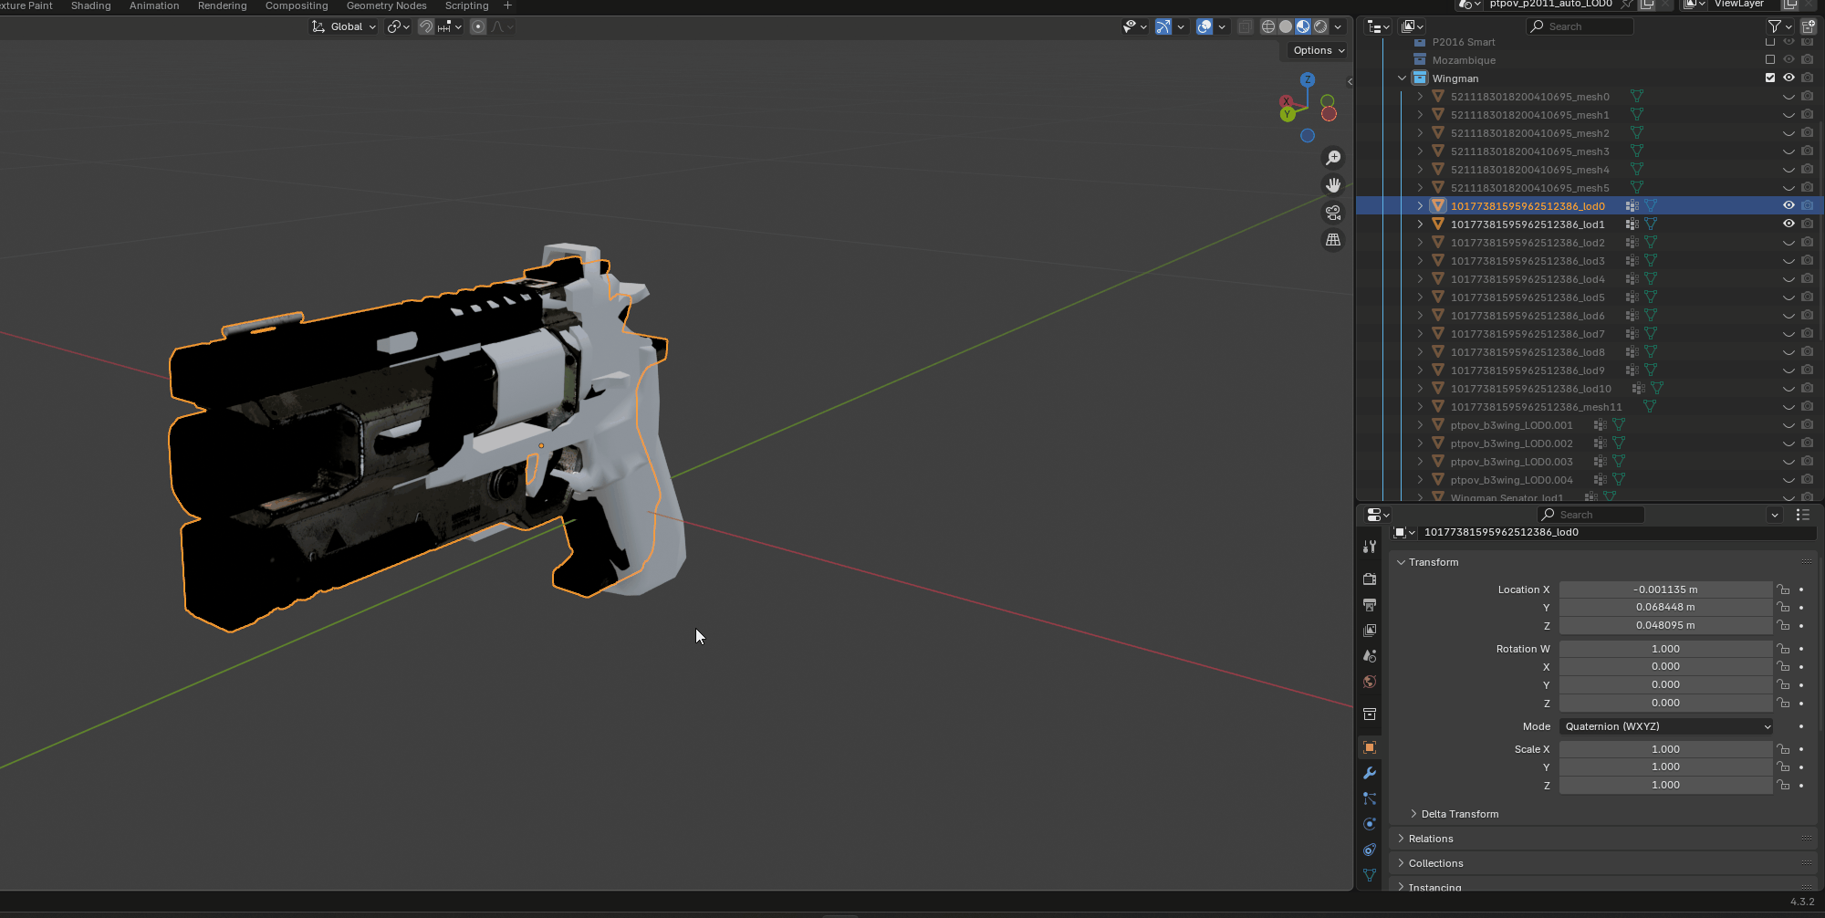Click the zoom magnifier in viewport gizmos
The height and width of the screenshot is (918, 1825).
click(x=1333, y=158)
